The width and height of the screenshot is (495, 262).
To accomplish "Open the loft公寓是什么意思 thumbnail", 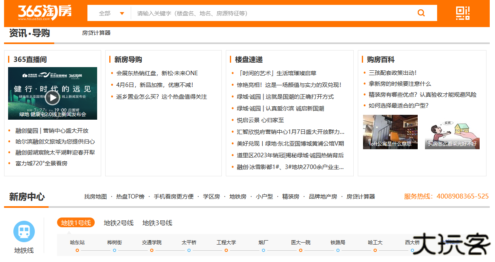I will (x=390, y=132).
